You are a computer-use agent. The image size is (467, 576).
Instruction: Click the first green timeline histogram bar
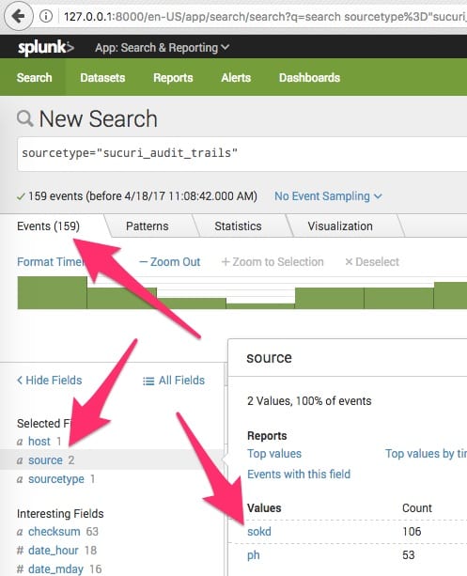click(x=53, y=292)
